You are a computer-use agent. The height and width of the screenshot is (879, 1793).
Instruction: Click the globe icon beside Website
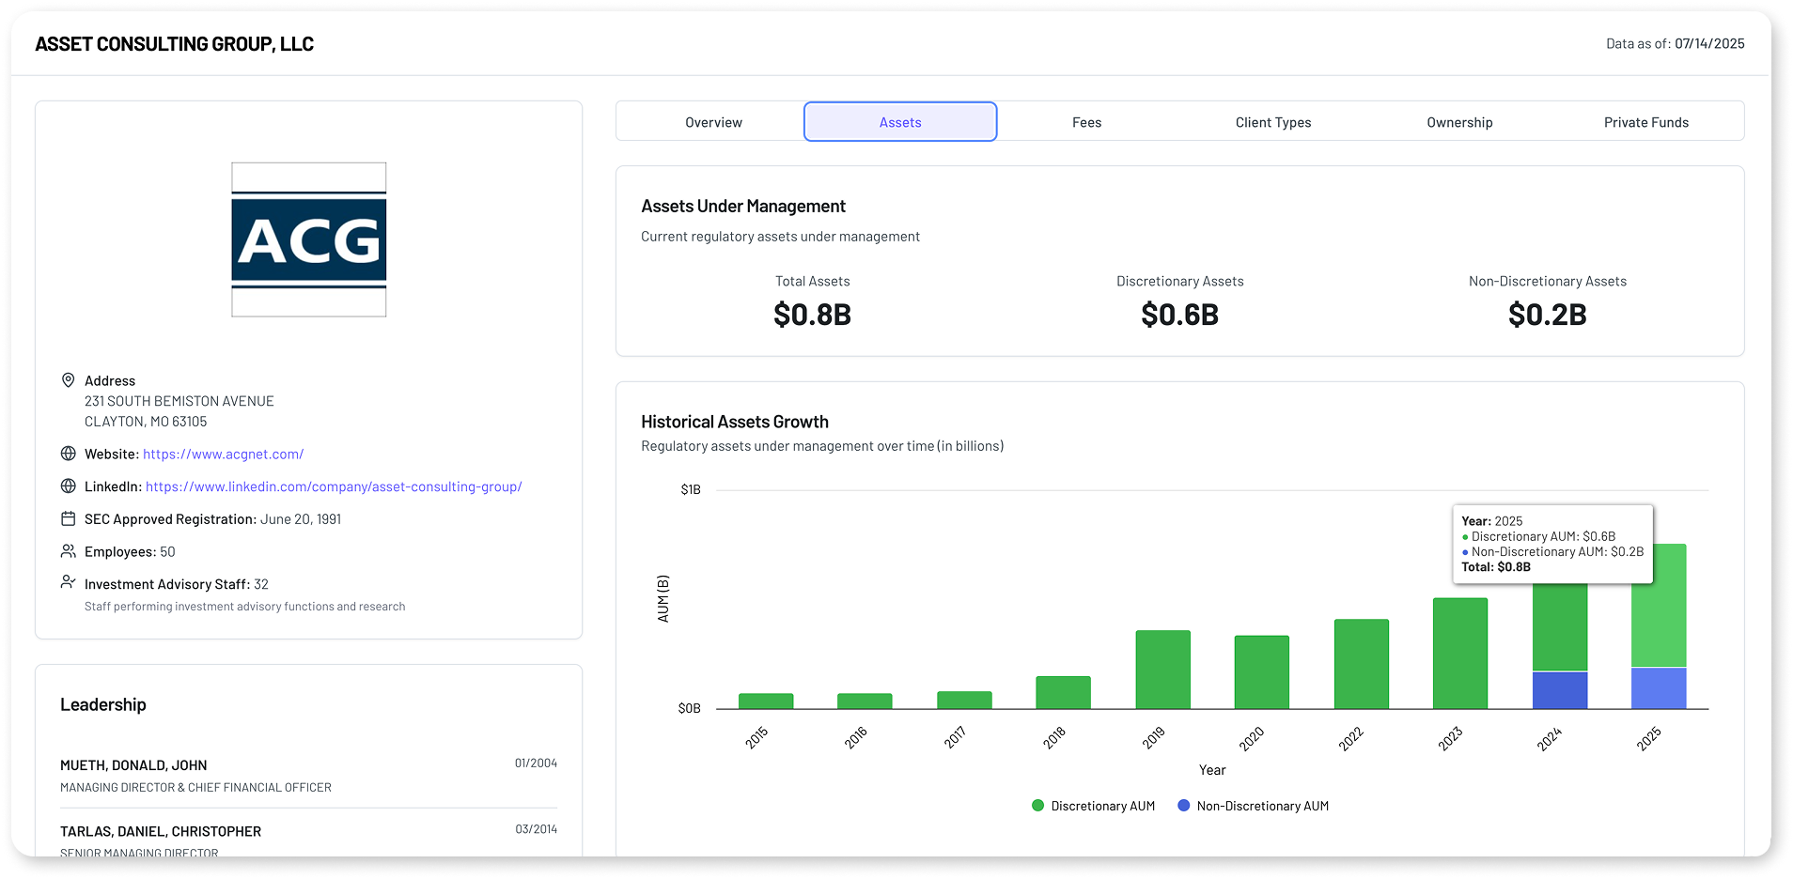pyautogui.click(x=68, y=454)
